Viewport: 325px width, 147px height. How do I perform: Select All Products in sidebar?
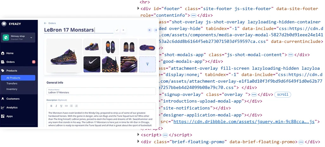tap(18, 78)
